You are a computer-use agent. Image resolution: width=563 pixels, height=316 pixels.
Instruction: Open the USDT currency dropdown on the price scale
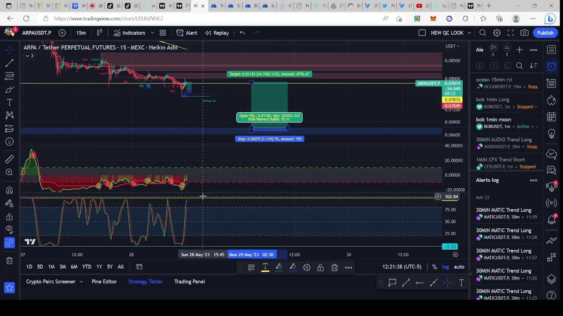pos(452,46)
